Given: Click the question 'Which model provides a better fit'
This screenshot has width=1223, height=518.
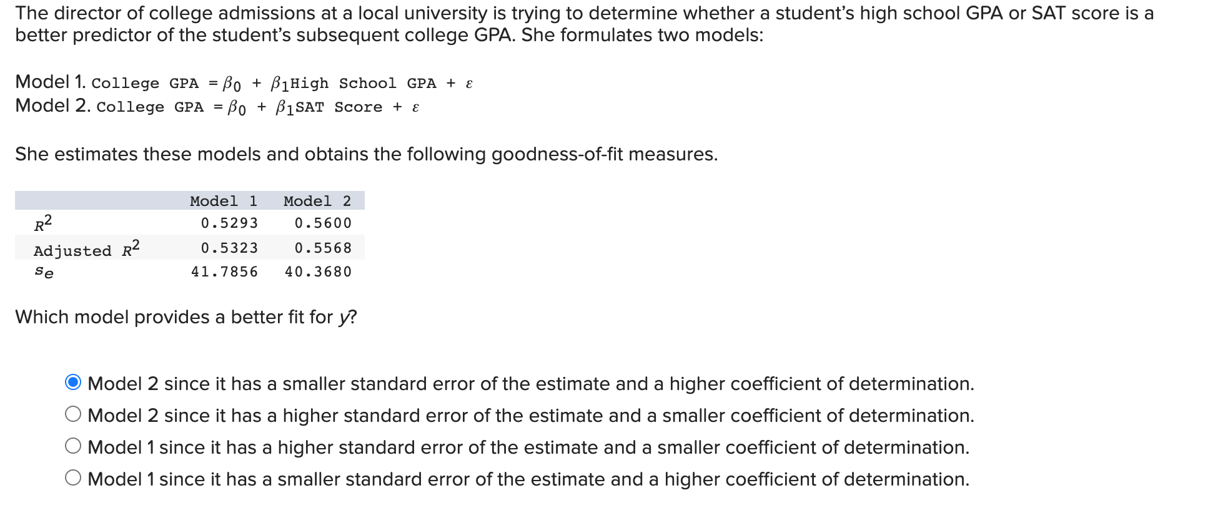Looking at the screenshot, I should (186, 317).
